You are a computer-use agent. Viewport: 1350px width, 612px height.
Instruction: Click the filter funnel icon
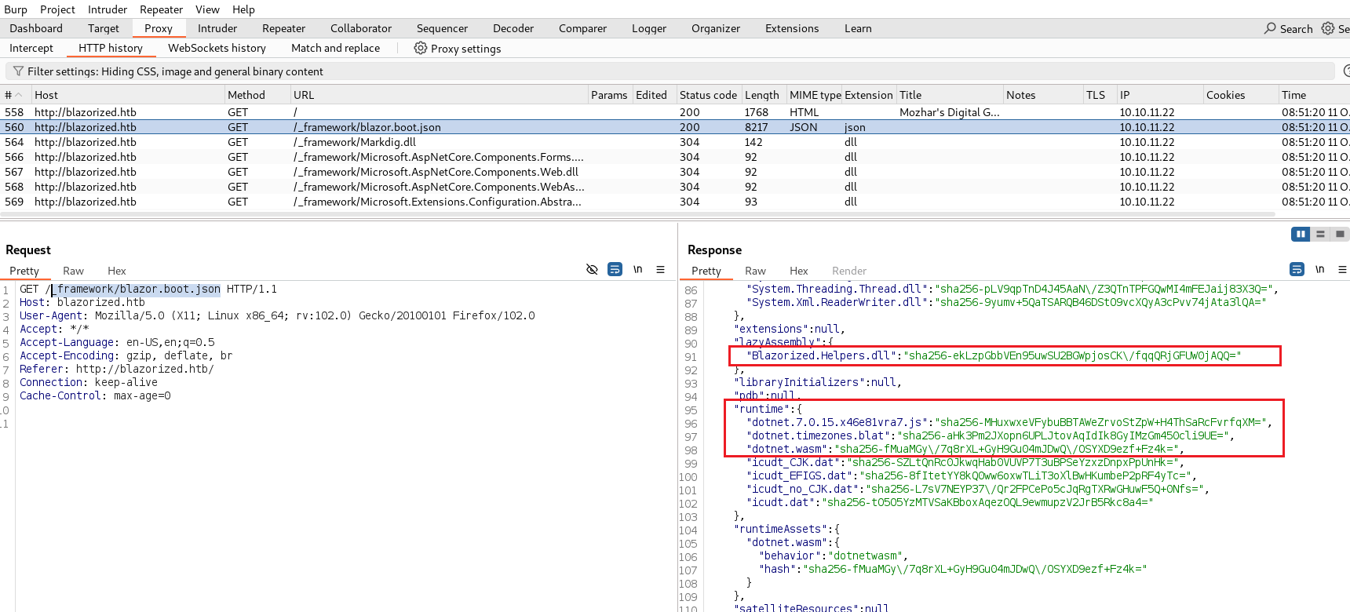tap(18, 71)
